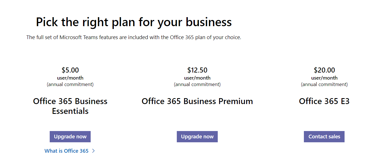The width and height of the screenshot is (392, 160).
Task: Click the $20.00 price
Action: [x=324, y=70]
